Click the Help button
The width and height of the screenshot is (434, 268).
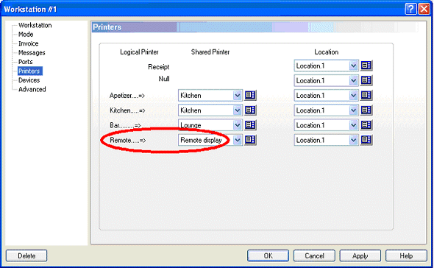[x=406, y=255]
